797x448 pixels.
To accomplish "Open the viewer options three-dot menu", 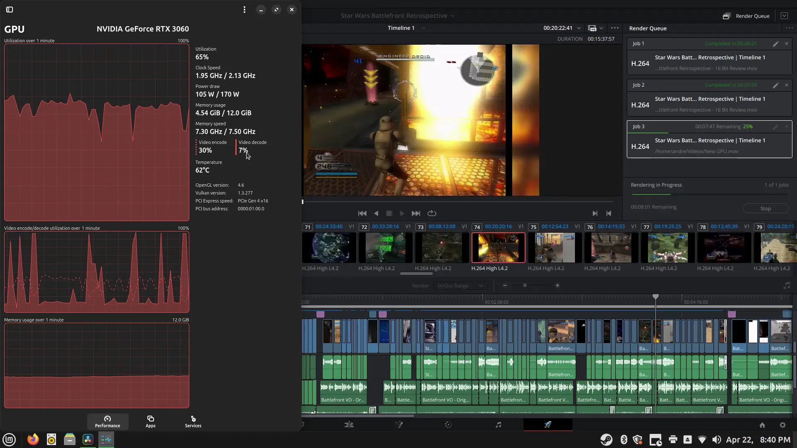I will [x=615, y=28].
